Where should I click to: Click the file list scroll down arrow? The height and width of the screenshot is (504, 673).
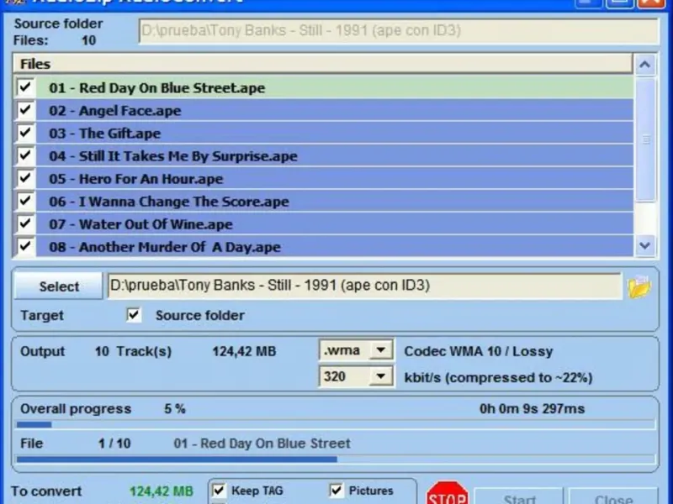[x=644, y=245]
